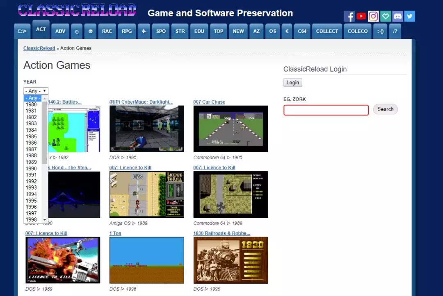
Task: Select the active ACT tab
Action: pos(41,29)
